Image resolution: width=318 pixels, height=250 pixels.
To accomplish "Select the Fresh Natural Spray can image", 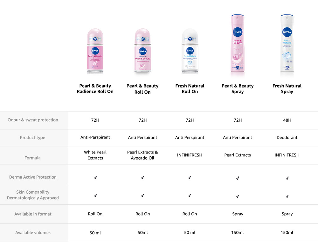I will (x=287, y=46).
